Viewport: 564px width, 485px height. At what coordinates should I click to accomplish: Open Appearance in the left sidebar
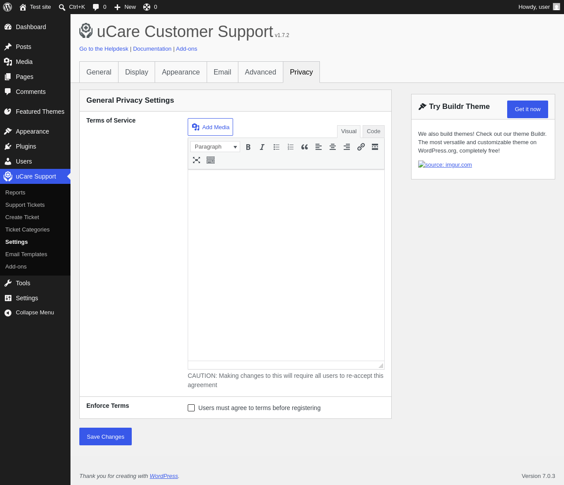35,131
